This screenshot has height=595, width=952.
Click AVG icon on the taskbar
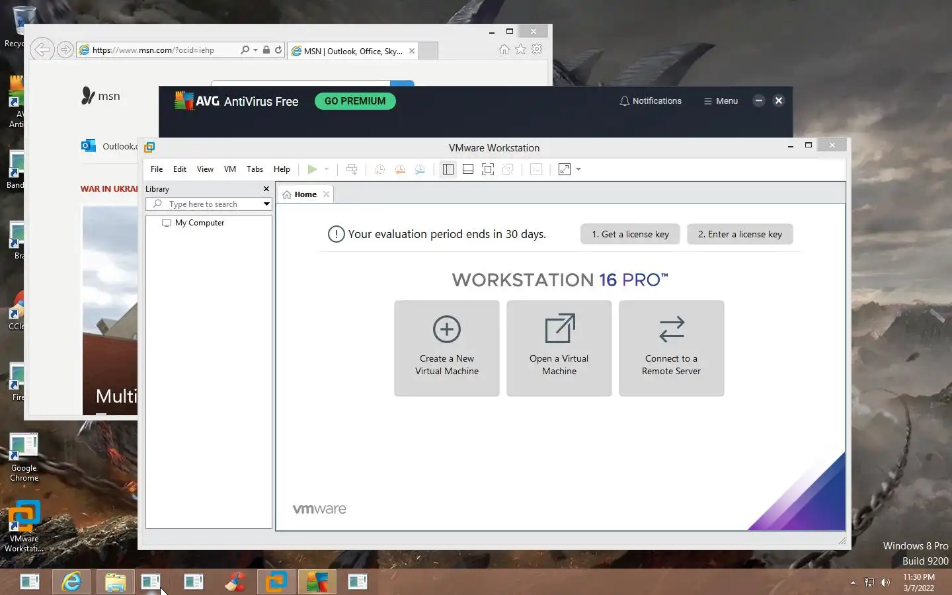(317, 582)
